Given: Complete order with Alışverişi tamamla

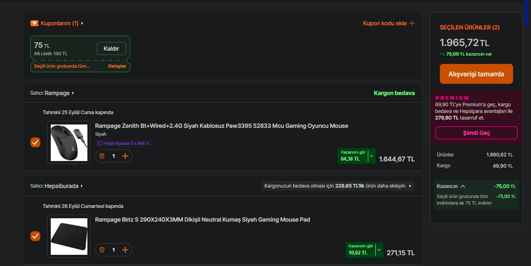Looking at the screenshot, I should (476, 74).
